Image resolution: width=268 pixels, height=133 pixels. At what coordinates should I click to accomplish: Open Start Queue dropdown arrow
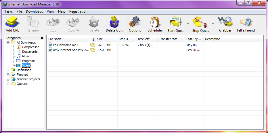point(188,24)
